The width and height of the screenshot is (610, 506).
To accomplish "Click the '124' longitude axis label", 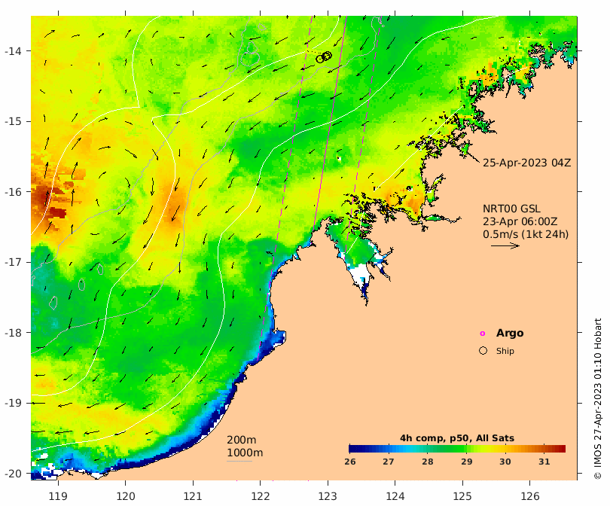I will tap(395, 496).
